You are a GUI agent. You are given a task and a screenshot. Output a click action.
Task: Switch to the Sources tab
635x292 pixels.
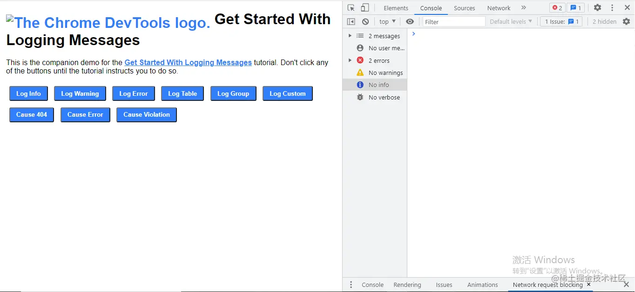click(x=465, y=8)
